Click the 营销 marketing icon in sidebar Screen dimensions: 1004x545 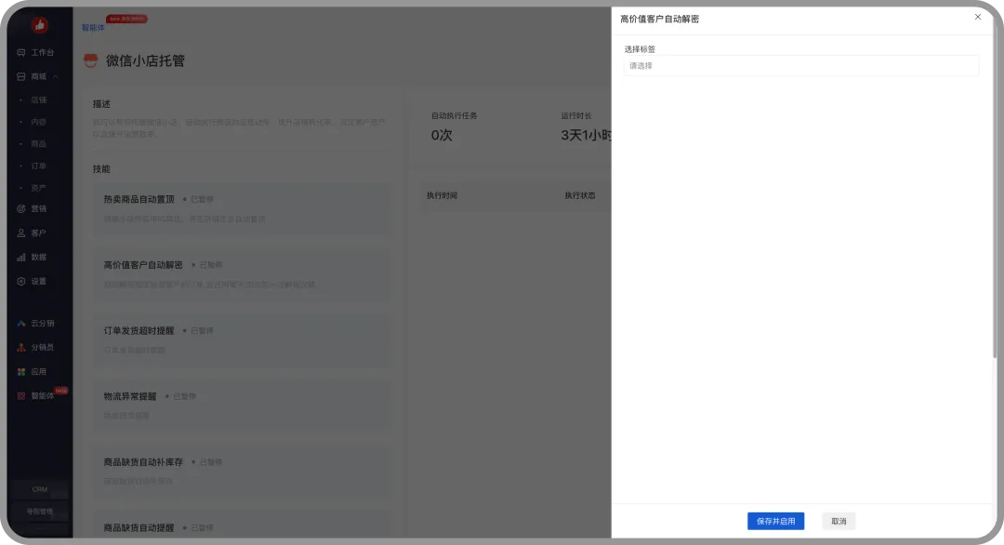pos(21,208)
